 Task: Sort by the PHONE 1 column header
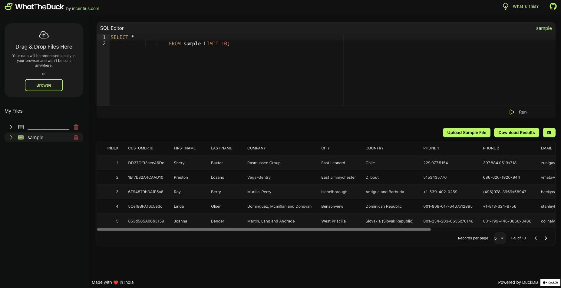[x=431, y=148]
